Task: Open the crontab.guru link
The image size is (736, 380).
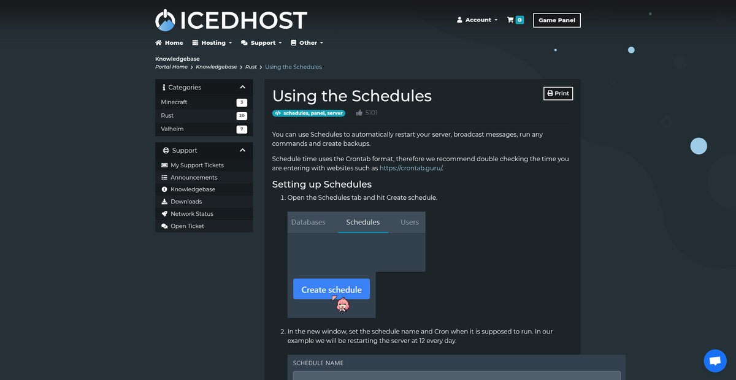Action: [411, 168]
